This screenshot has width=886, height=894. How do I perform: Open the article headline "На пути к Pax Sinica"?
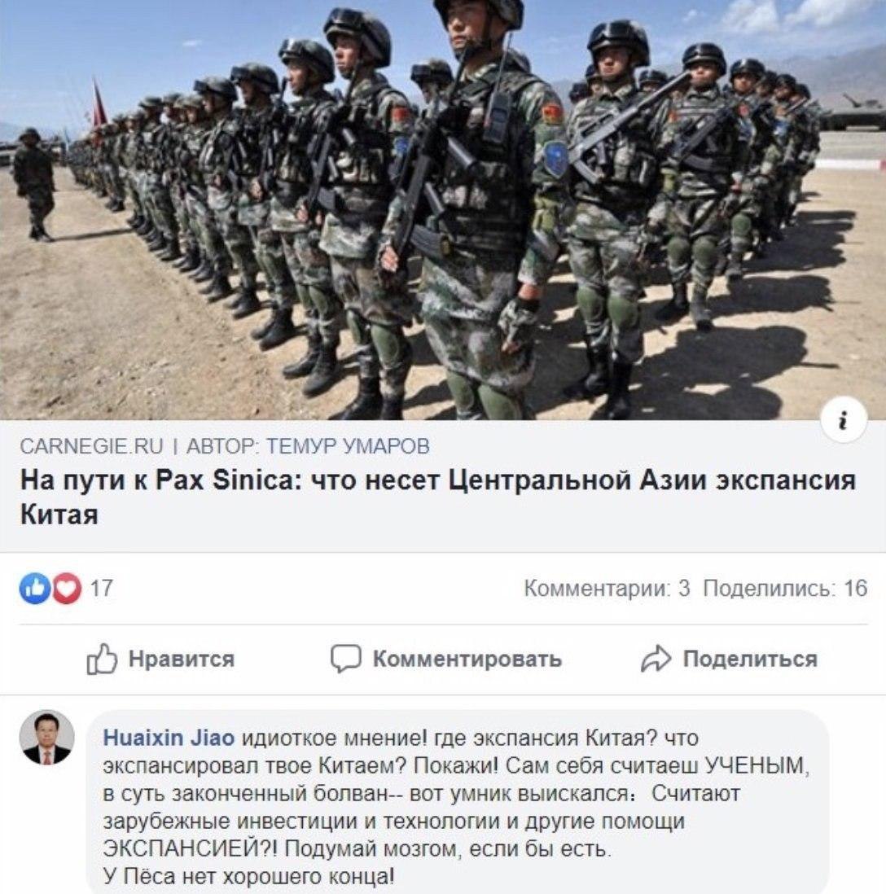click(438, 497)
